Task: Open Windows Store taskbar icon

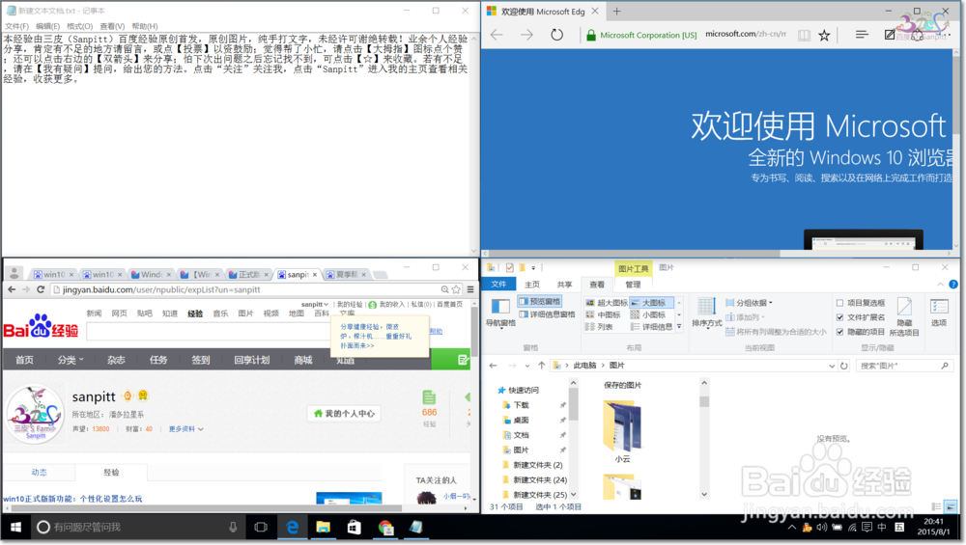Action: (x=354, y=528)
